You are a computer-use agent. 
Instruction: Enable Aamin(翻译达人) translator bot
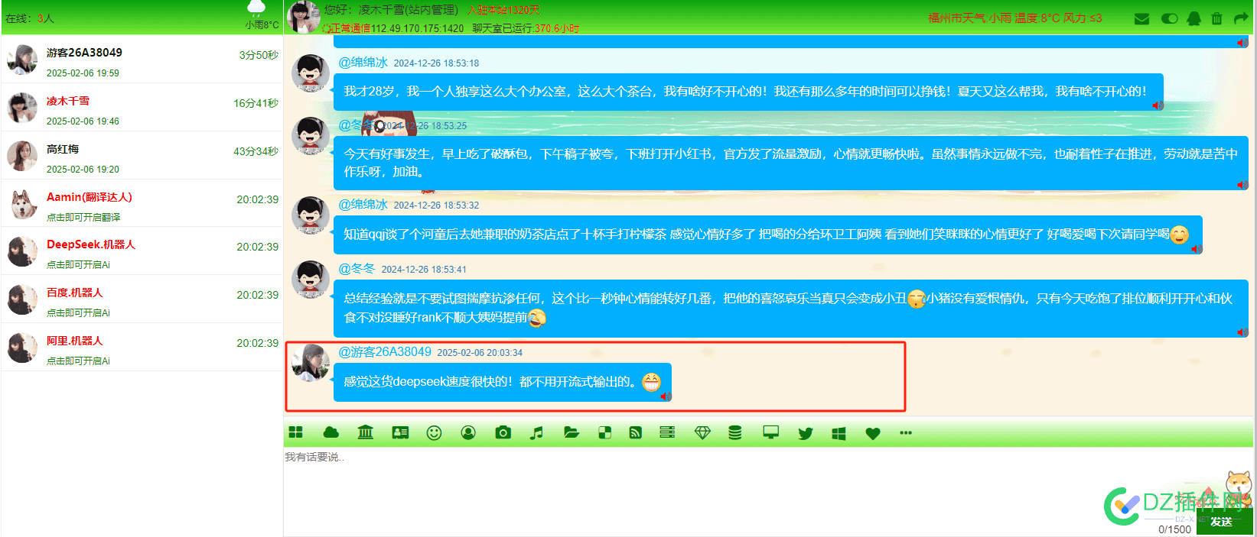click(x=142, y=204)
